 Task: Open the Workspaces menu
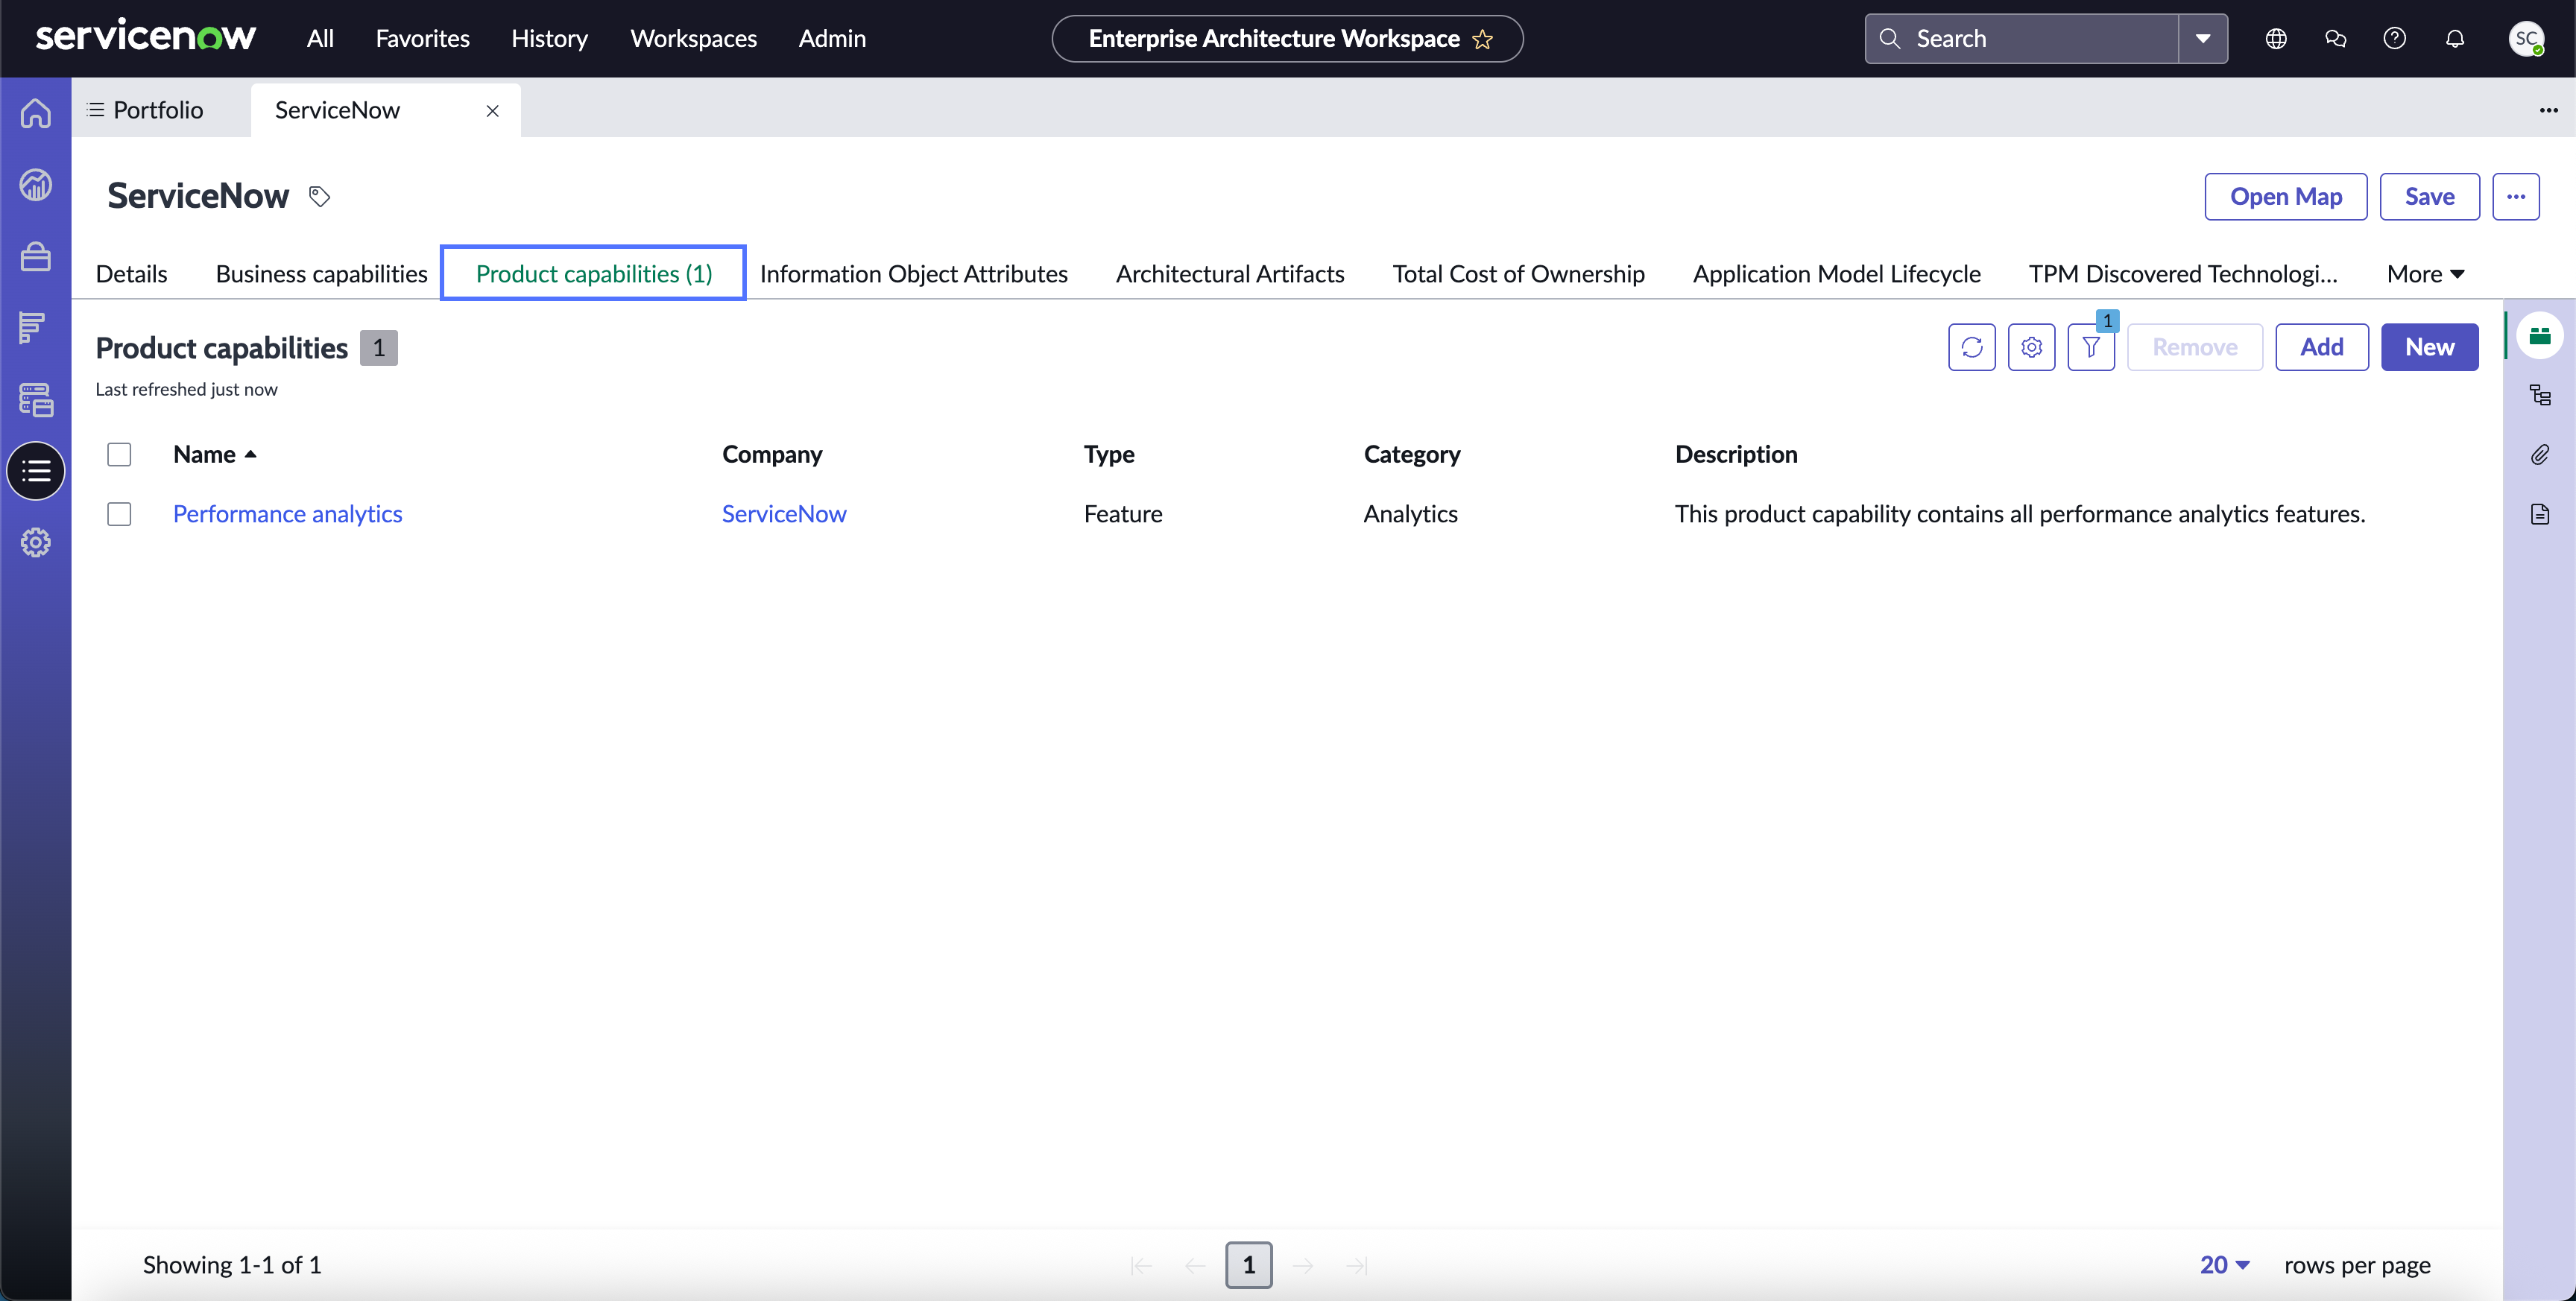click(693, 38)
